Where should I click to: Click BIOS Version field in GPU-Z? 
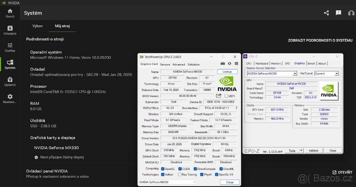[187, 96]
